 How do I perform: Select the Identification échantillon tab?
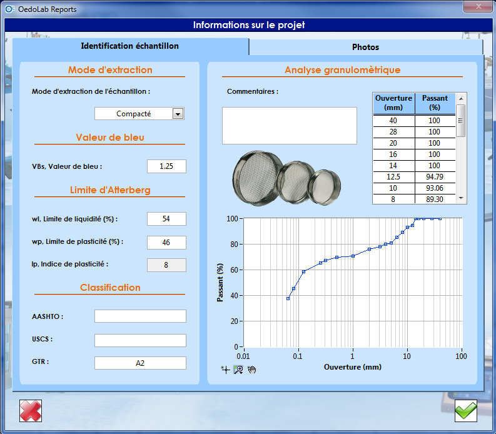pos(130,46)
